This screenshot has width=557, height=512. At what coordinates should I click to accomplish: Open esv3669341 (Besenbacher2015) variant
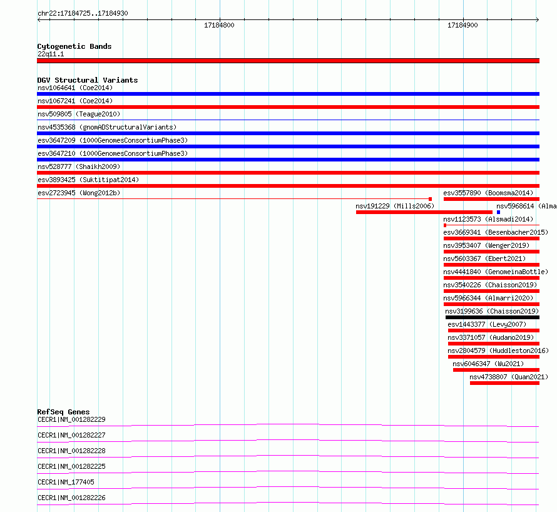pyautogui.click(x=496, y=232)
